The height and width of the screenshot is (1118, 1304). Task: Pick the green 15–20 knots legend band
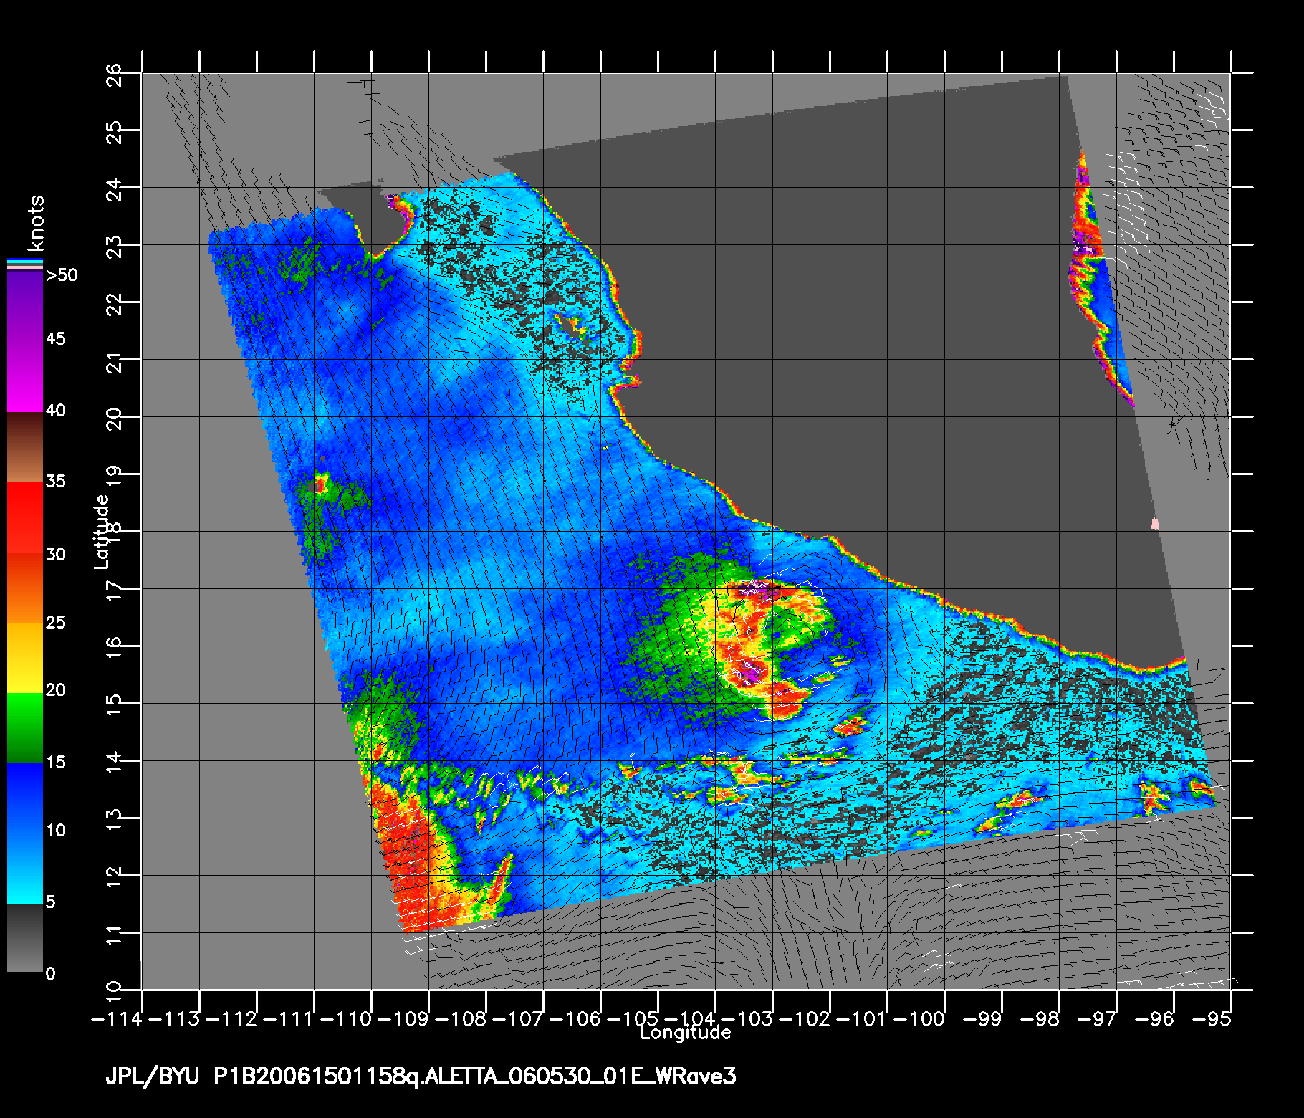coord(25,728)
